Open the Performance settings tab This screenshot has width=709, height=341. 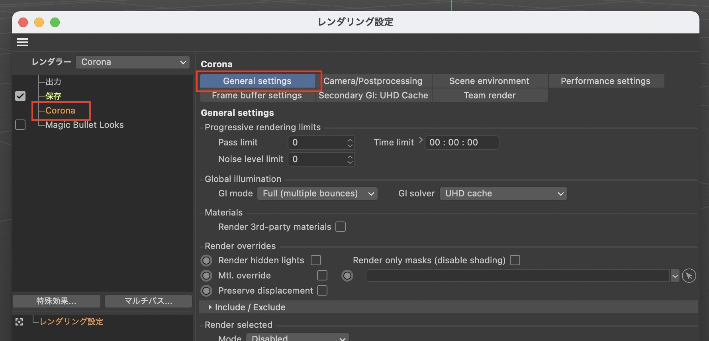tap(605, 81)
